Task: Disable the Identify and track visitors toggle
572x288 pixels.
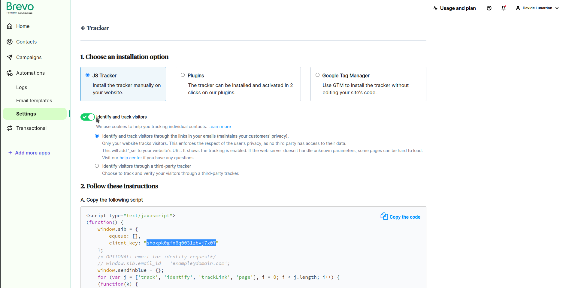Action: 87,117
